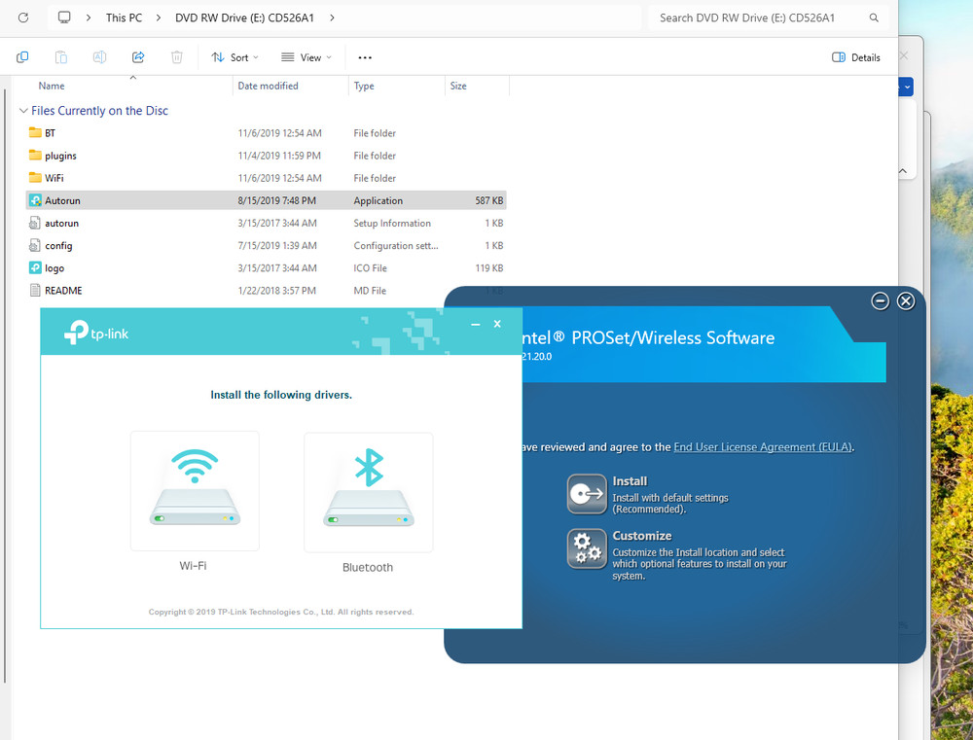
Task: Open the Sort dropdown menu
Action: pos(234,57)
